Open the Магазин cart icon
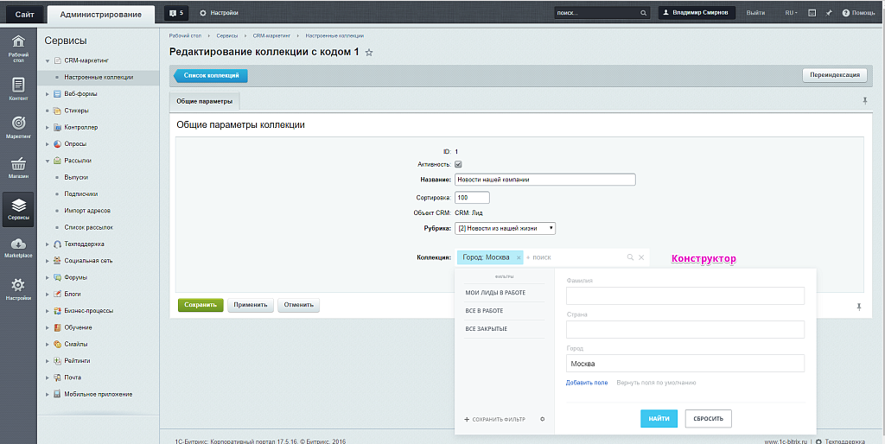 [18, 167]
